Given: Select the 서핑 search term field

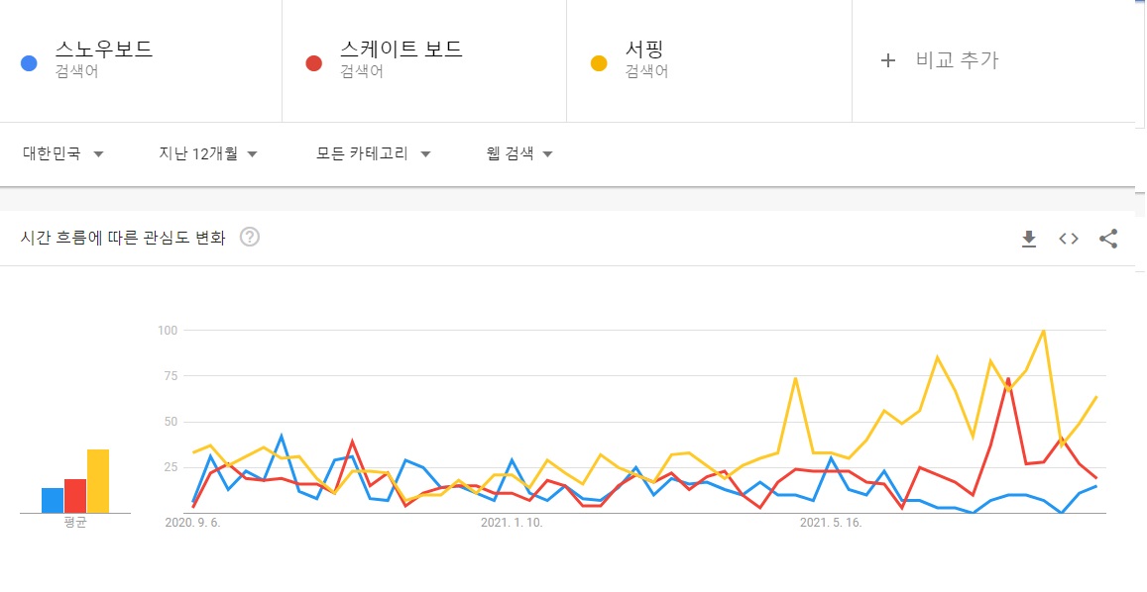Looking at the screenshot, I should tap(710, 60).
